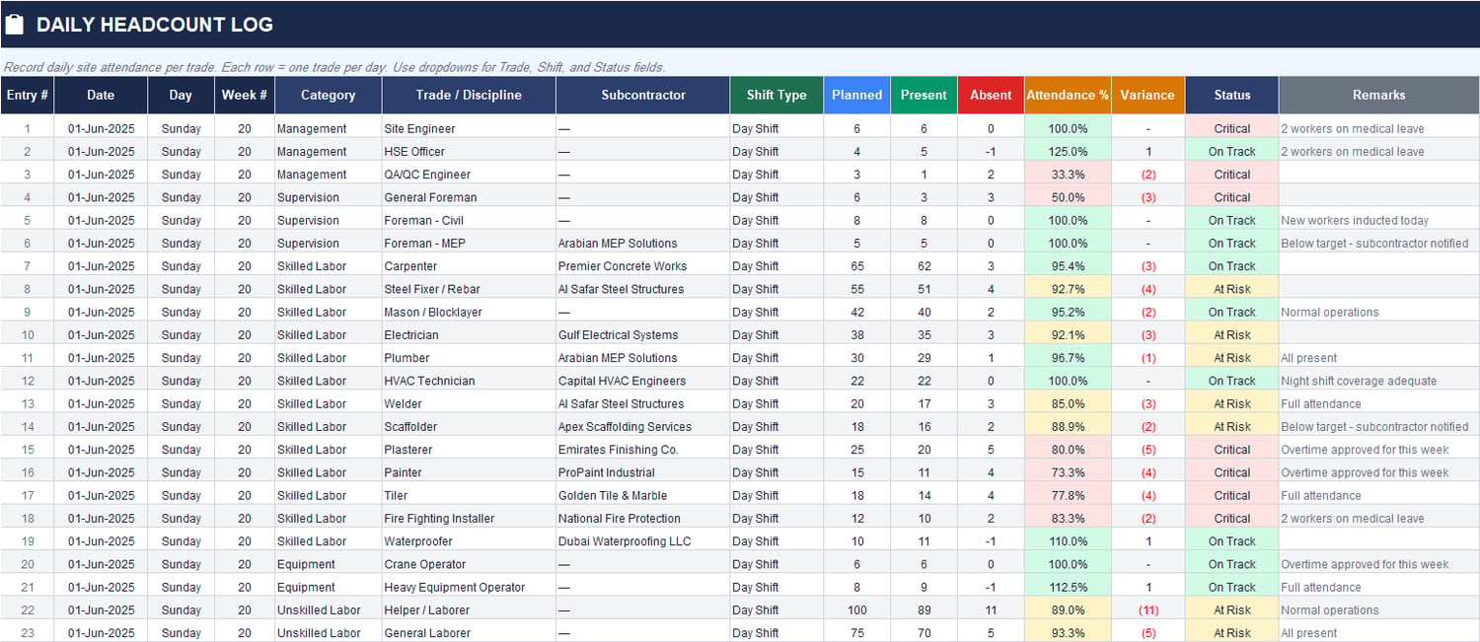
Task: Click the Dubai Waterproofing LLC cell
Action: pos(643,541)
